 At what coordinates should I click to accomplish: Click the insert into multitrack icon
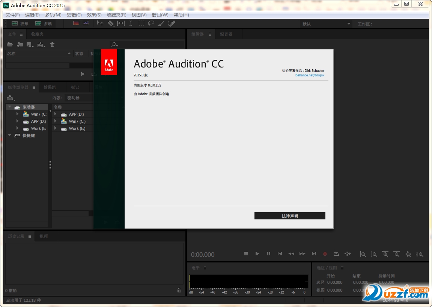(41, 45)
